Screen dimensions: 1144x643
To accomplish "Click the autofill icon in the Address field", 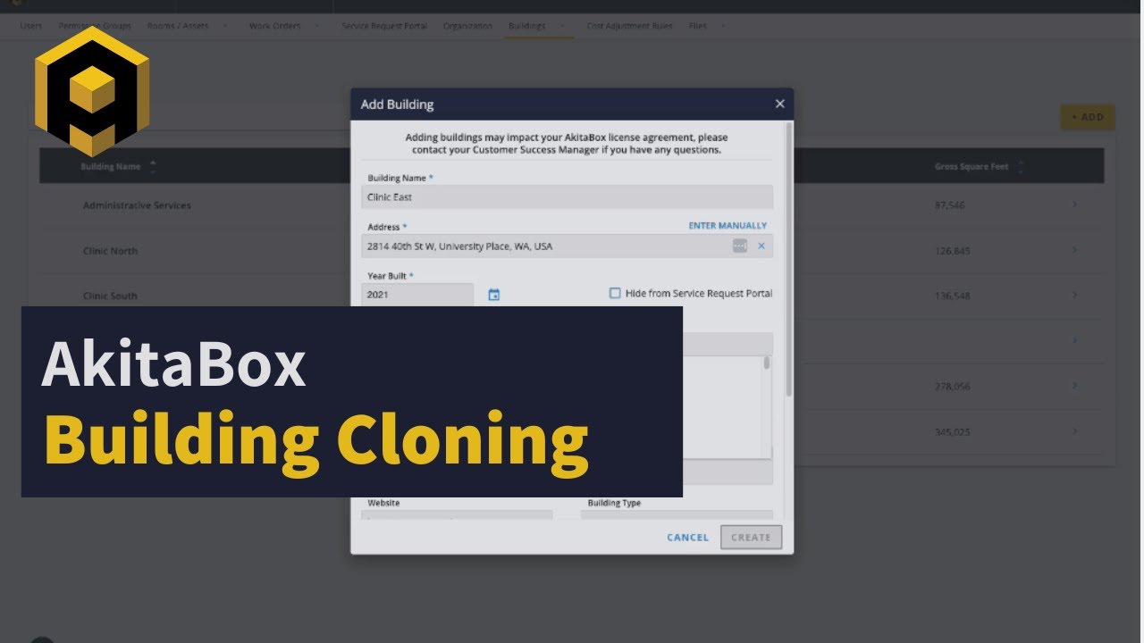I will pyautogui.click(x=740, y=246).
